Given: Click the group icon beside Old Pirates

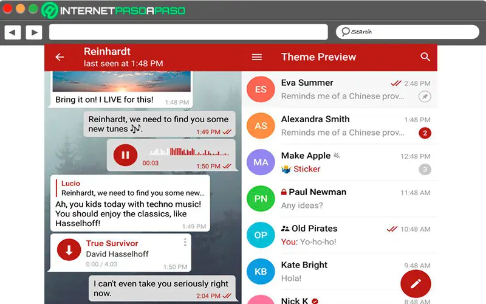Looking at the screenshot, I should [285, 229].
